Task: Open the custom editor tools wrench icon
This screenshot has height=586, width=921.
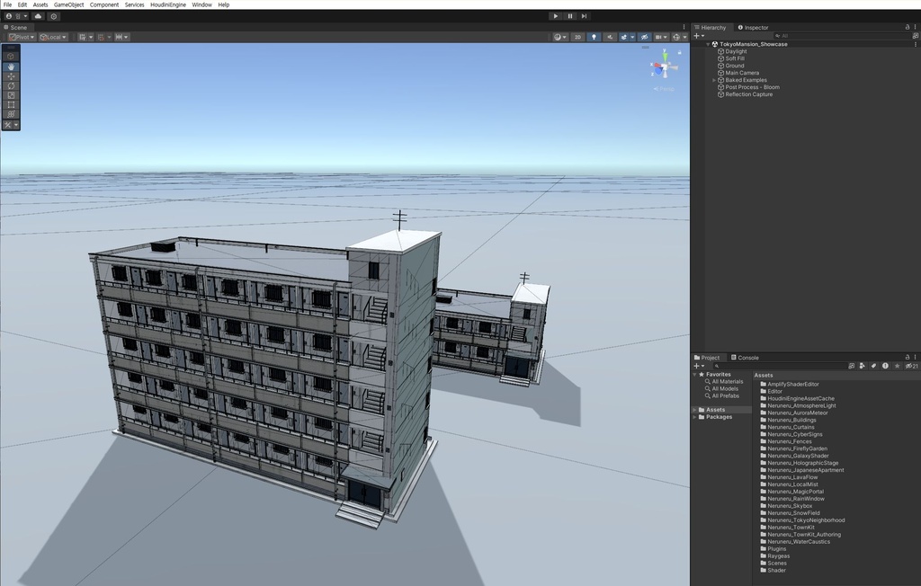Action: coord(7,125)
